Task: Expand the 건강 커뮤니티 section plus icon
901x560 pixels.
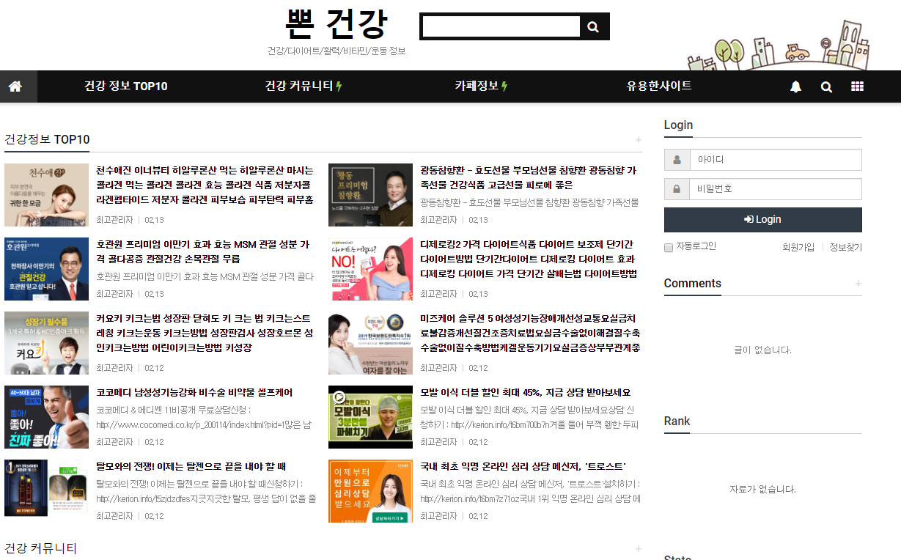Action: [x=639, y=549]
